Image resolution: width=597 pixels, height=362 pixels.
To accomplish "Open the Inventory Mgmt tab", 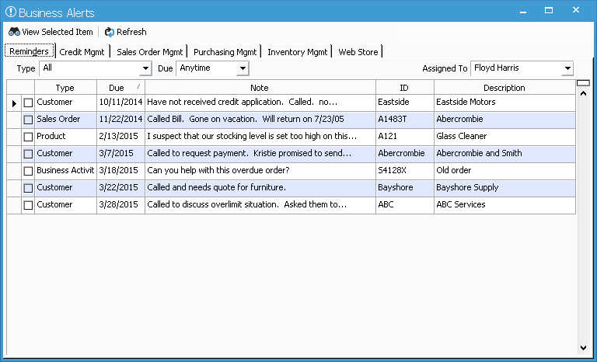I will pos(297,52).
